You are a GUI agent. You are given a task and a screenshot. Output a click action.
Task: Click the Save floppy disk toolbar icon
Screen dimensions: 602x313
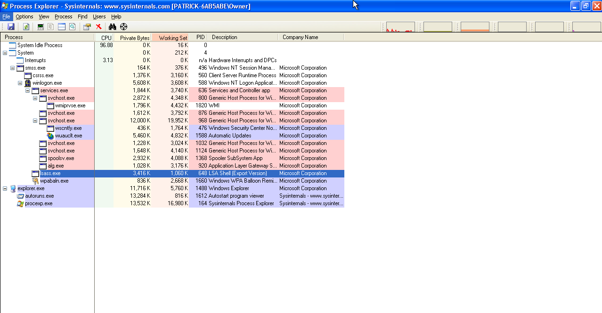11,27
